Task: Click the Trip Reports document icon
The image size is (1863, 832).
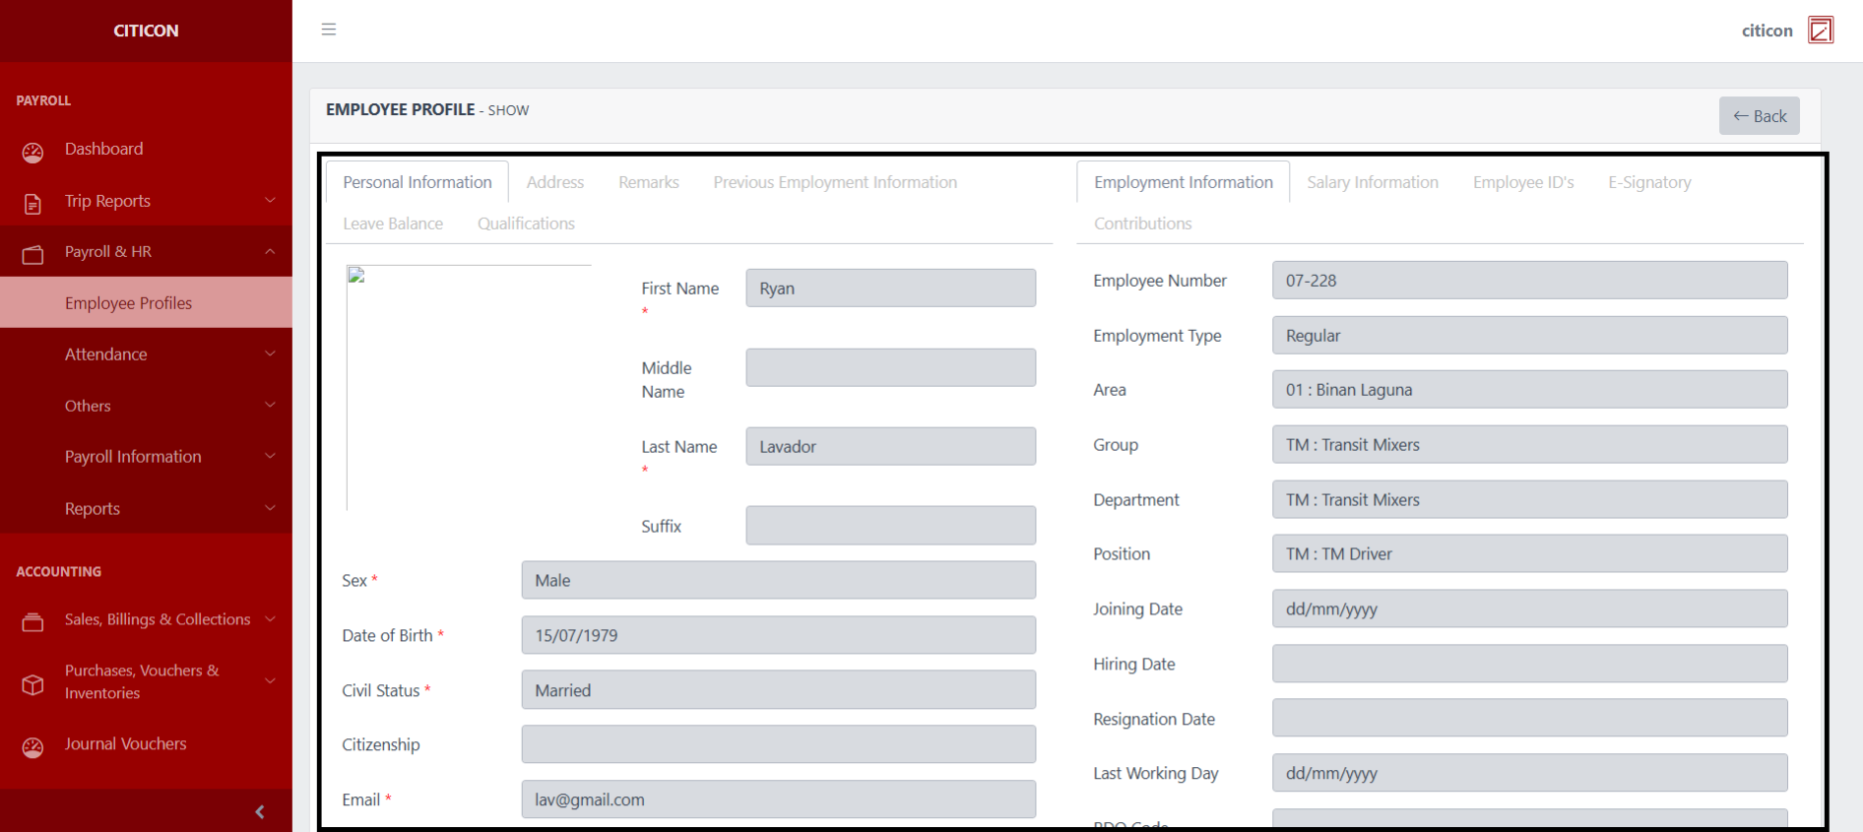Action: tap(32, 203)
